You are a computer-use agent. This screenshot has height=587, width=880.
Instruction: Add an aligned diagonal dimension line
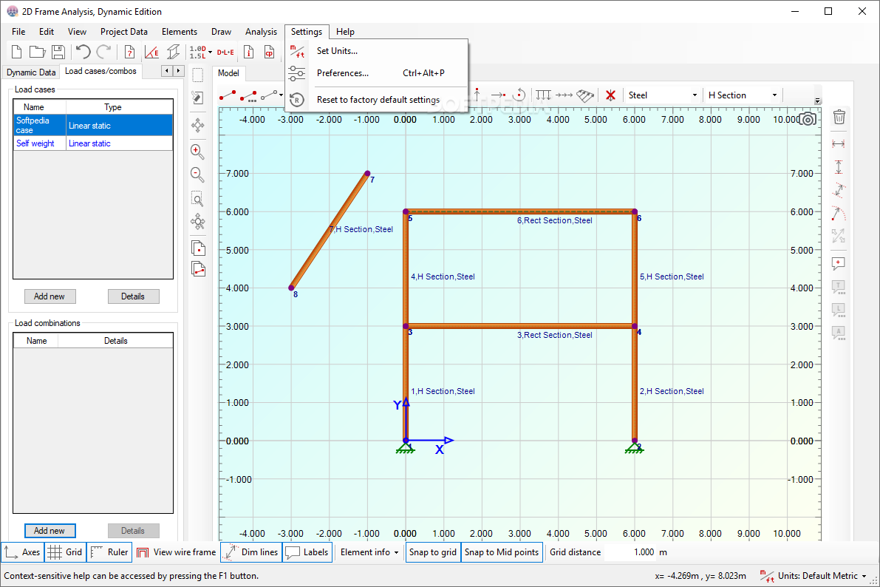(839, 191)
